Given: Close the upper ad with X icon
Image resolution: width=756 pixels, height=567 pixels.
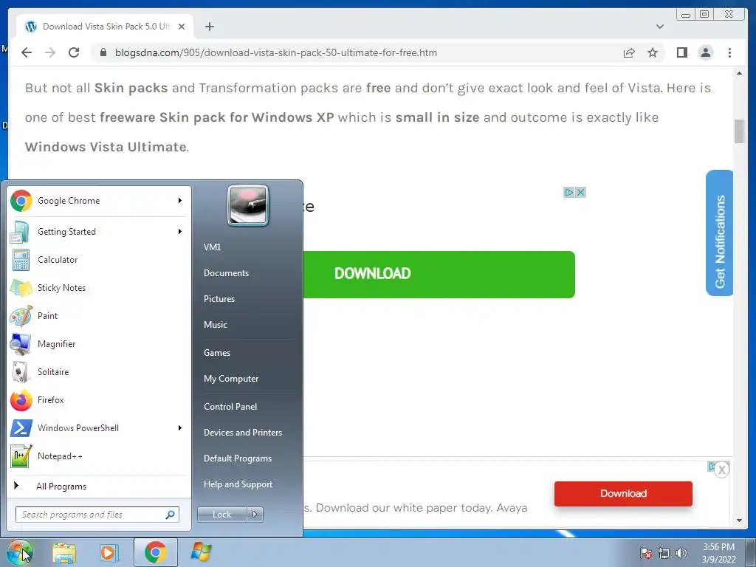Looking at the screenshot, I should click(580, 193).
